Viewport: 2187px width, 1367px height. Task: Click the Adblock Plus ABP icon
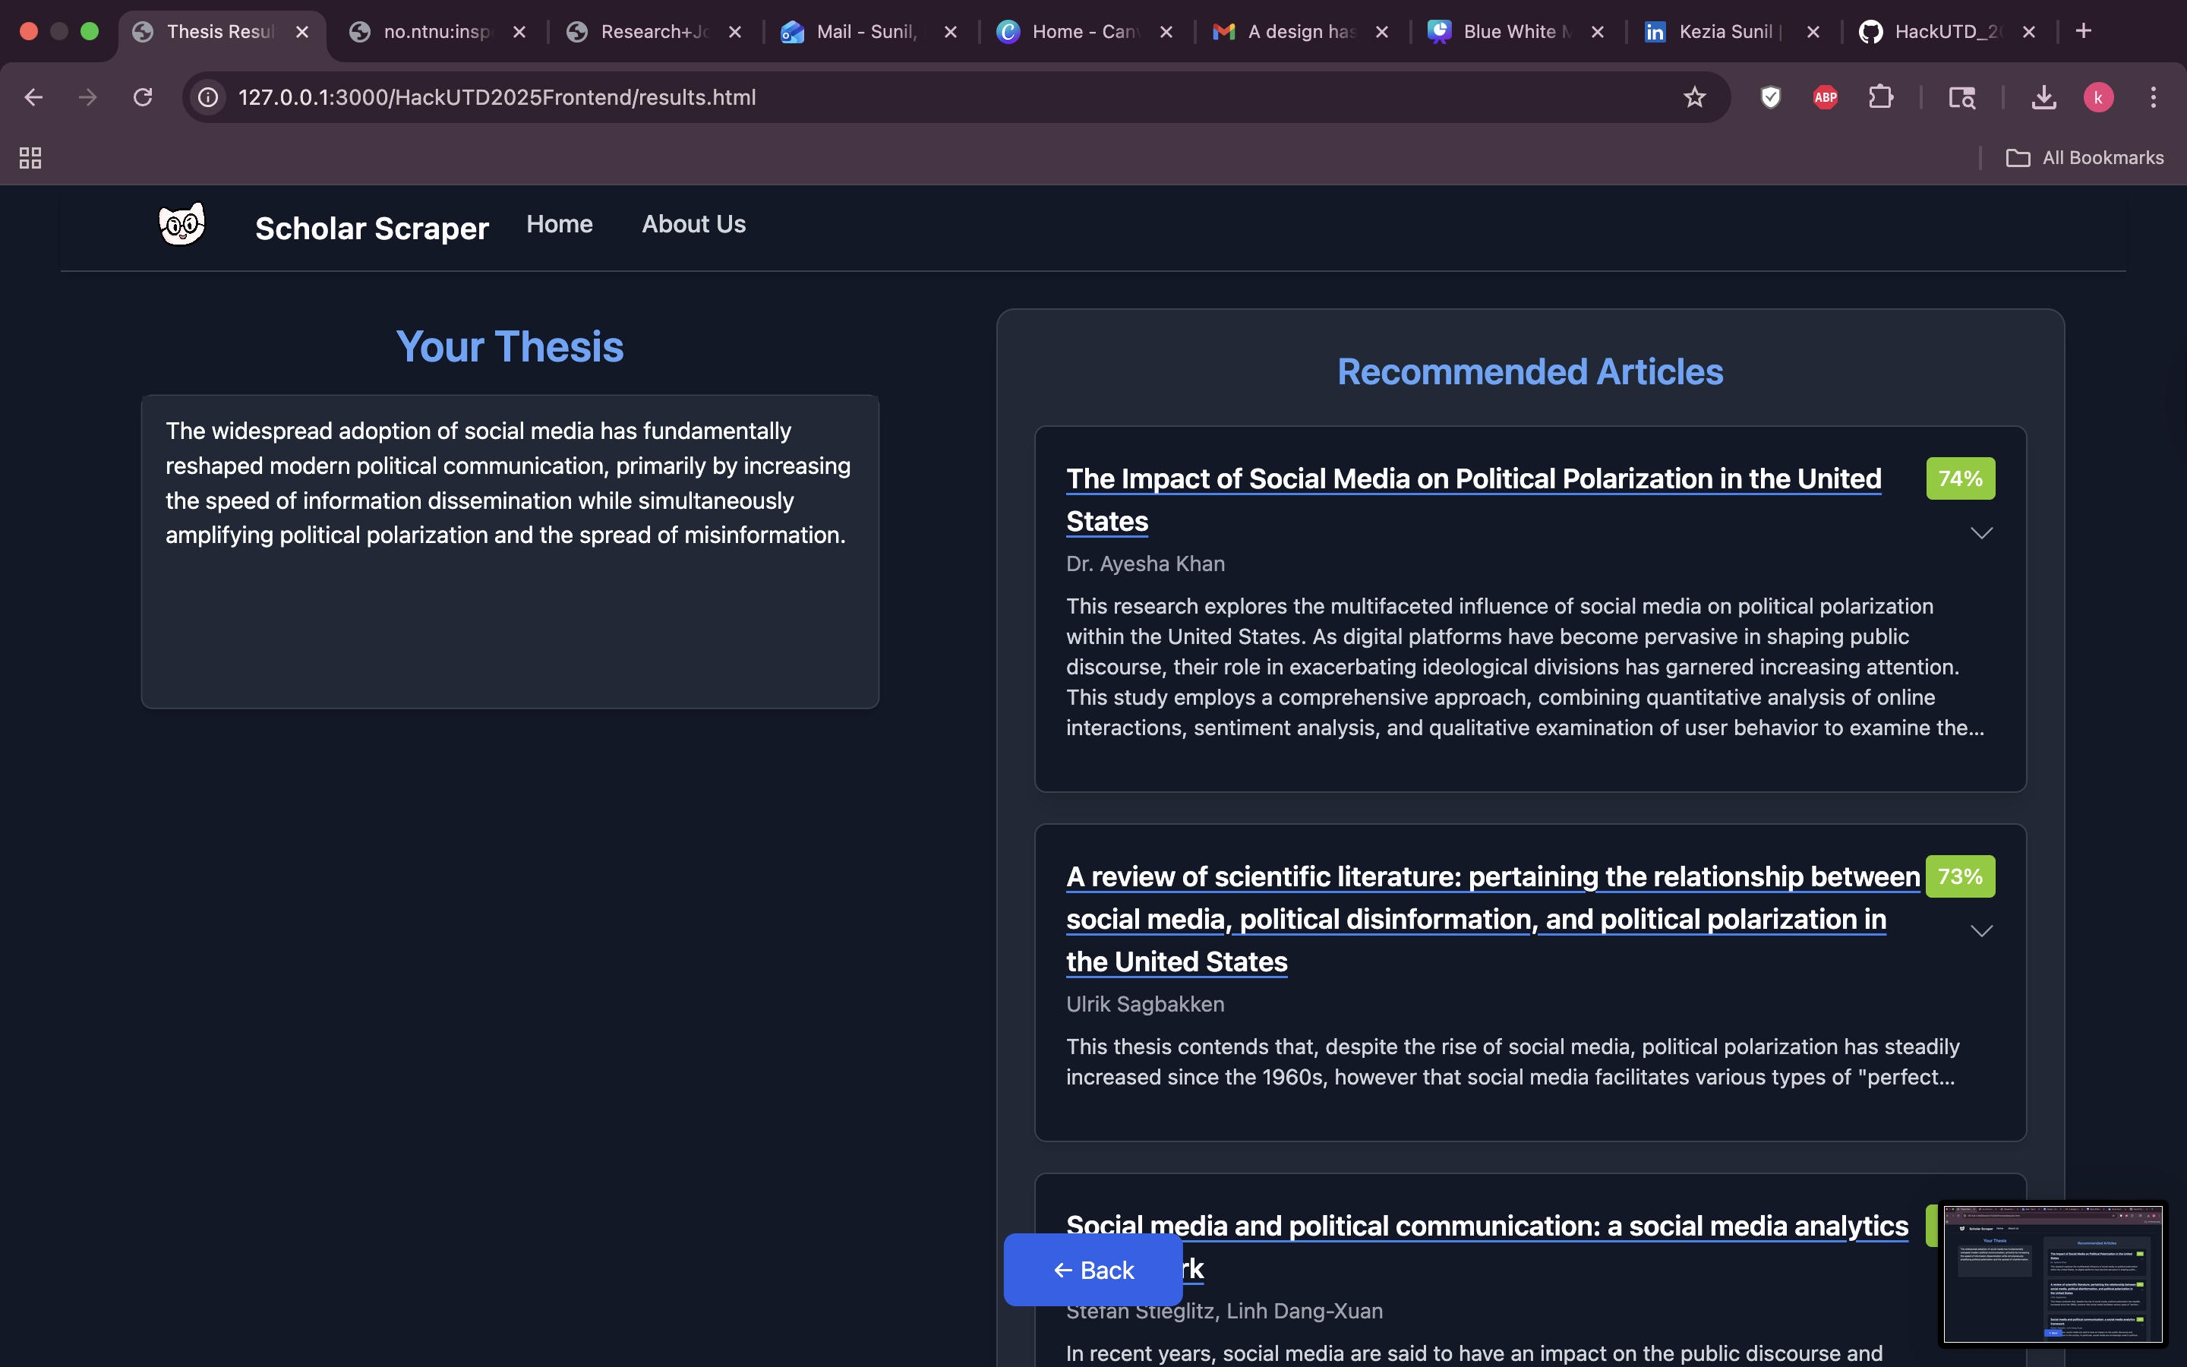tap(1825, 96)
